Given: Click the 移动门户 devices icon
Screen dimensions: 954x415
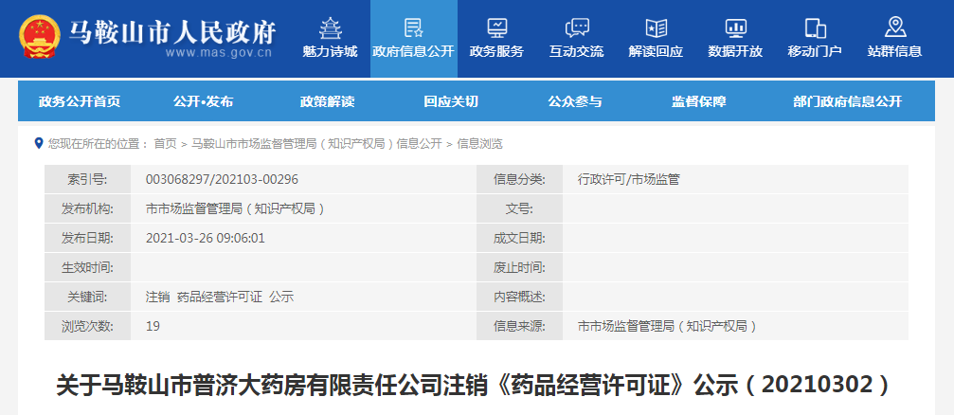Looking at the screenshot, I should [815, 28].
